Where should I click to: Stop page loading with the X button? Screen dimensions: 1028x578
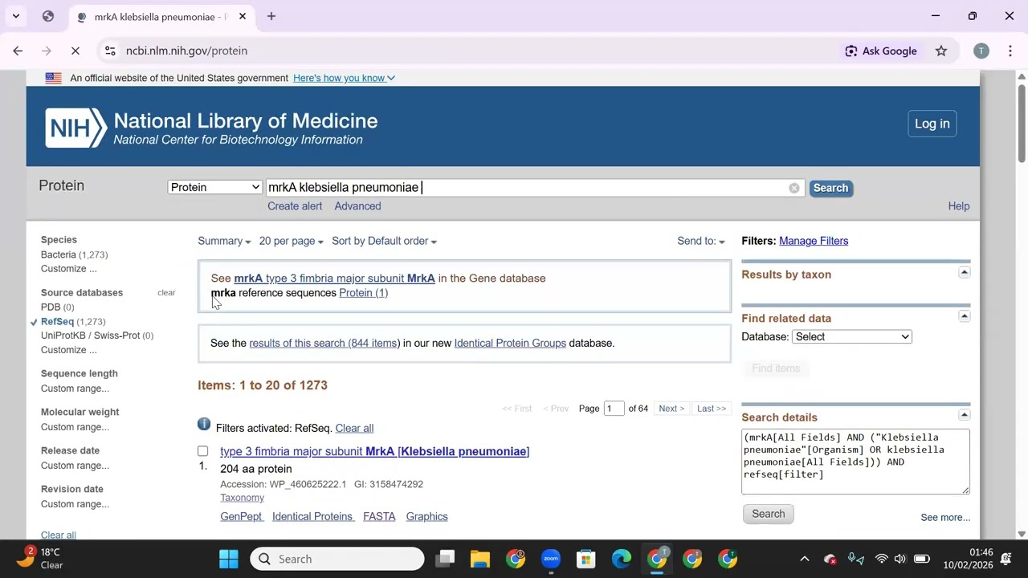(75, 51)
